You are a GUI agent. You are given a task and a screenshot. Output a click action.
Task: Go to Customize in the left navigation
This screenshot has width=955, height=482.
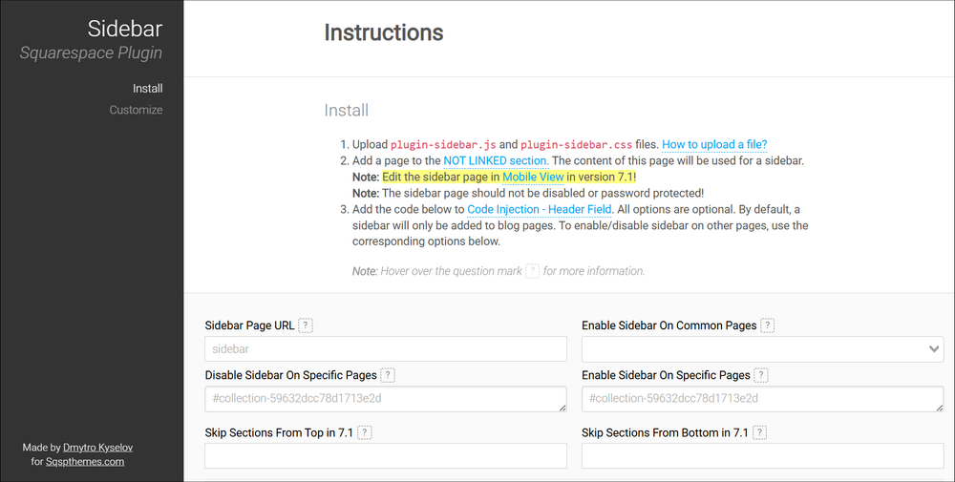[x=136, y=110]
